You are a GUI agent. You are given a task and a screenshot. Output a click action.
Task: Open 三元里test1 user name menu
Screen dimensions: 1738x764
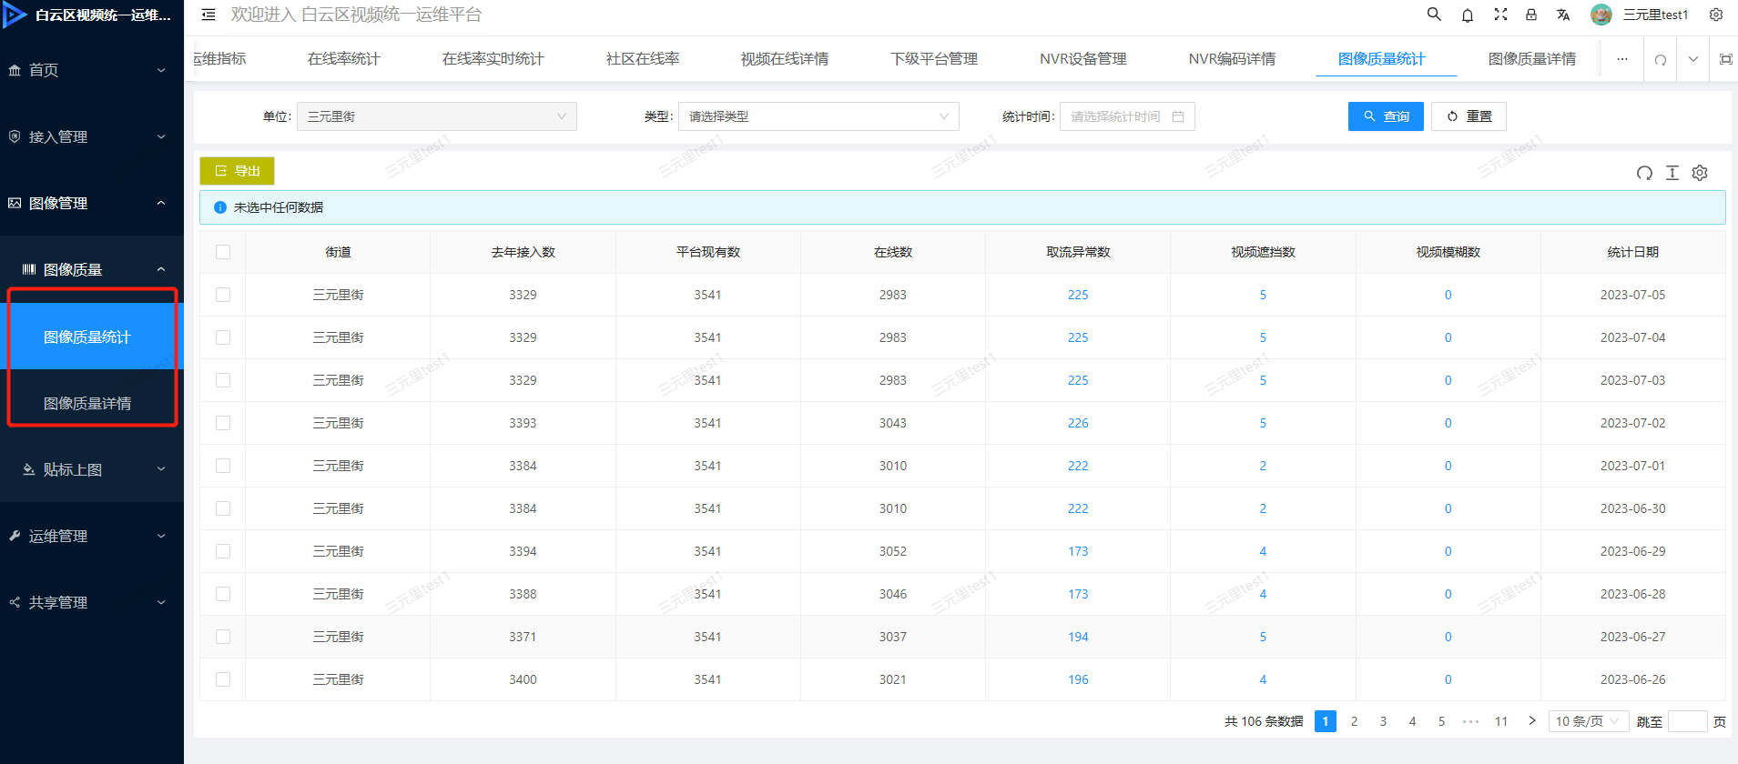coord(1655,15)
